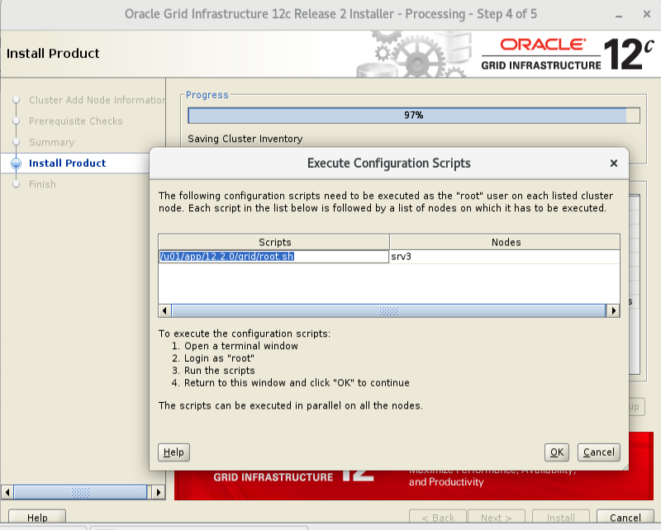Select the srv3 node cell
The image size is (661, 530).
click(505, 257)
